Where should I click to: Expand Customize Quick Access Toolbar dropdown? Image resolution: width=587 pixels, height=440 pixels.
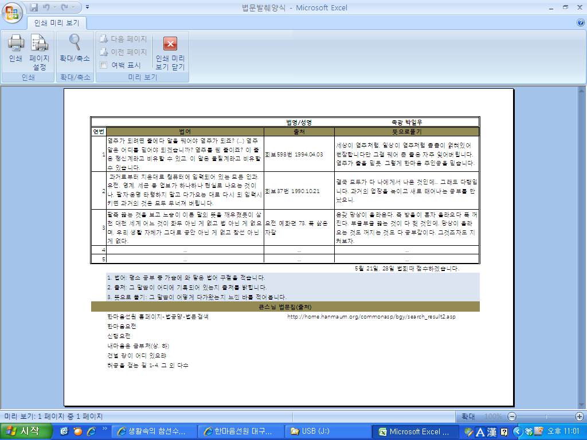point(87,7)
